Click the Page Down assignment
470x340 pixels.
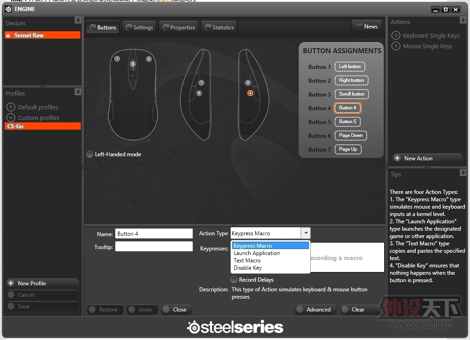(351, 136)
